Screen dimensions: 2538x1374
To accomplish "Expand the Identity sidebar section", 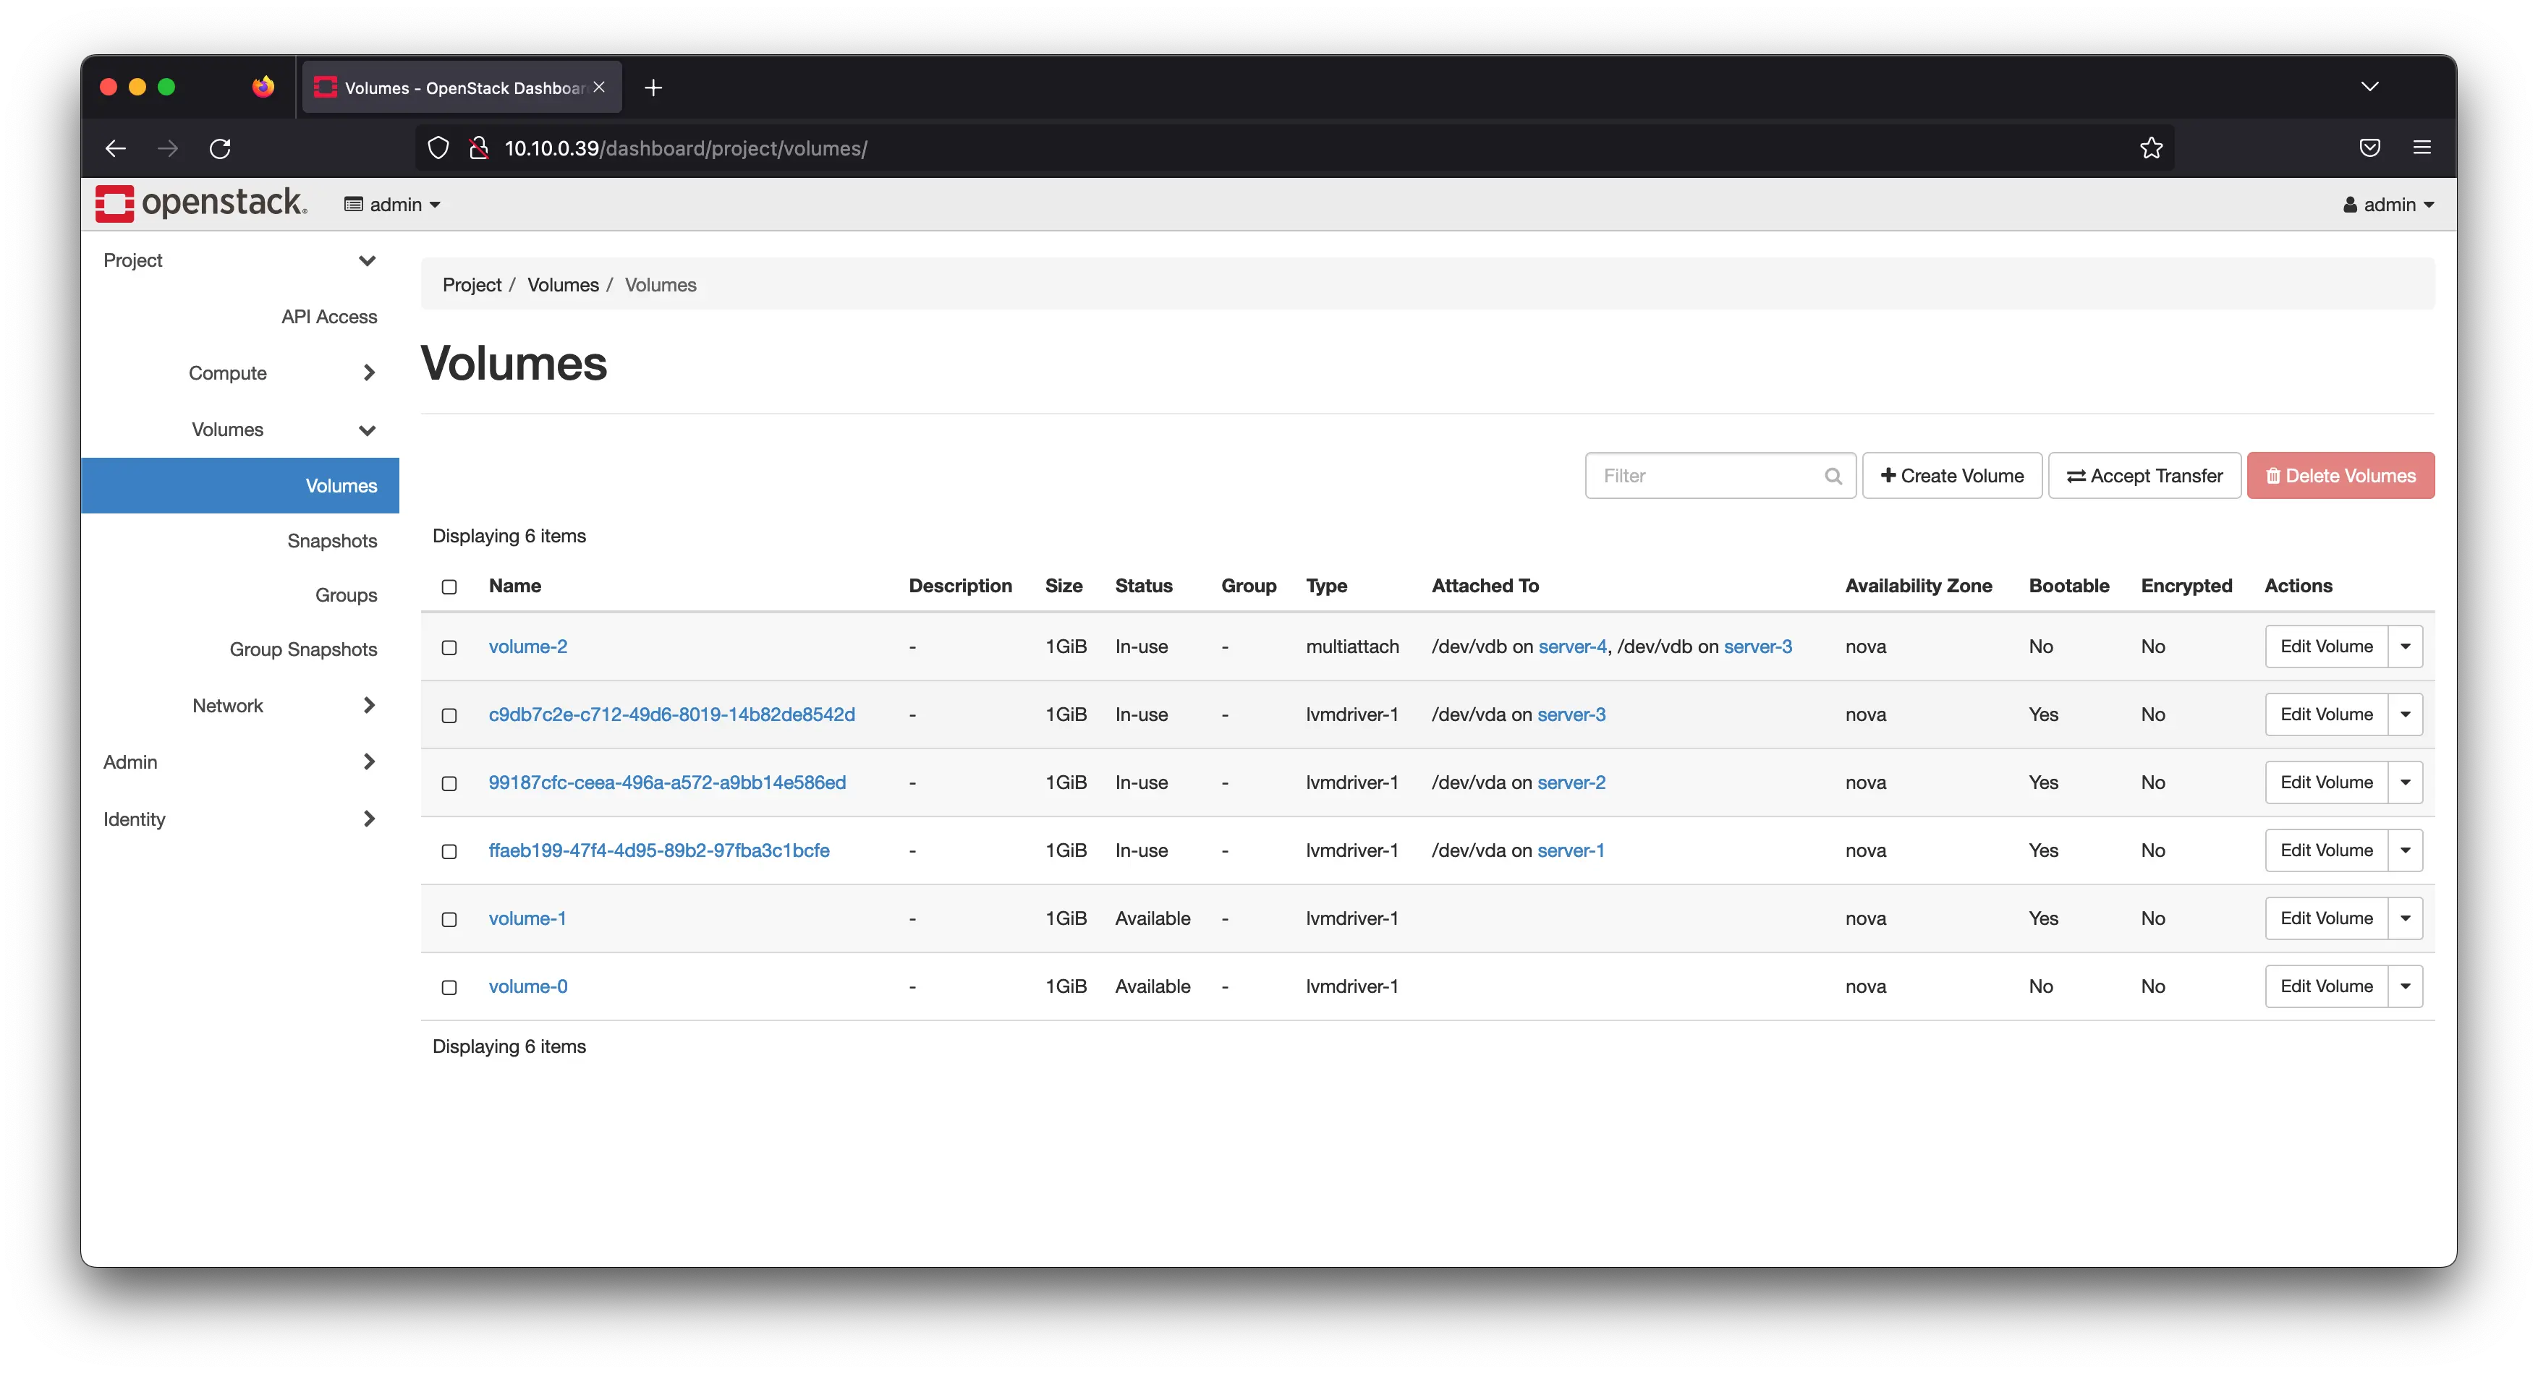I will (239, 819).
